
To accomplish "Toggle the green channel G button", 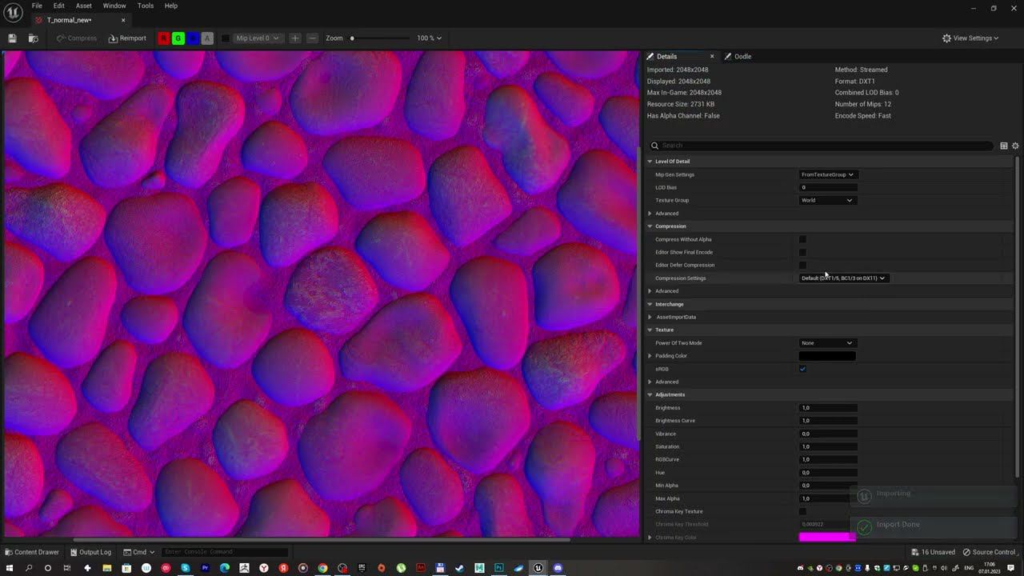I will (178, 38).
